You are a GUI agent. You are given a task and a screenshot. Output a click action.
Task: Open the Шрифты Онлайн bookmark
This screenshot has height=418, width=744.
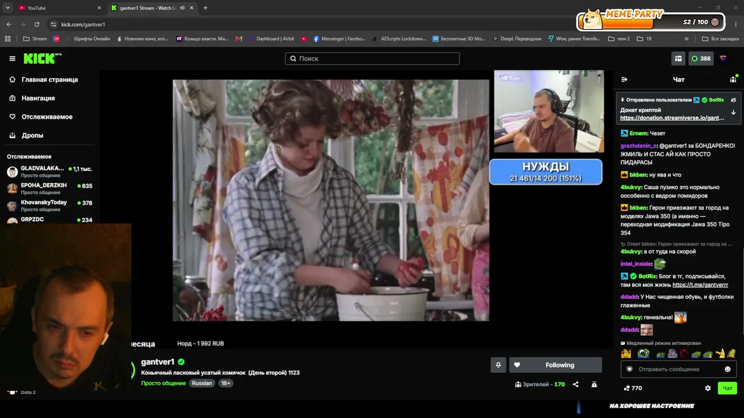[87, 39]
